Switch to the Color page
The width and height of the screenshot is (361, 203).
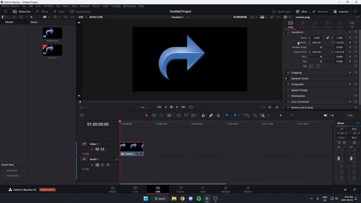coord(203,189)
